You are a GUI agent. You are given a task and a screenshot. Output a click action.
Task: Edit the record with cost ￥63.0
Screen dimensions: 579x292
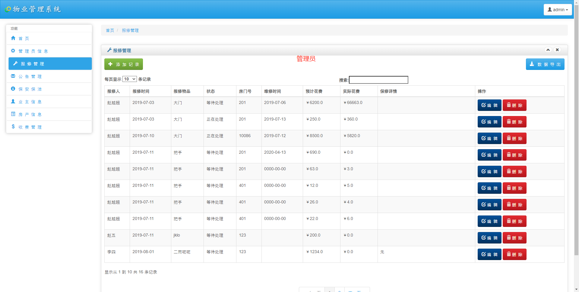tap(489, 171)
